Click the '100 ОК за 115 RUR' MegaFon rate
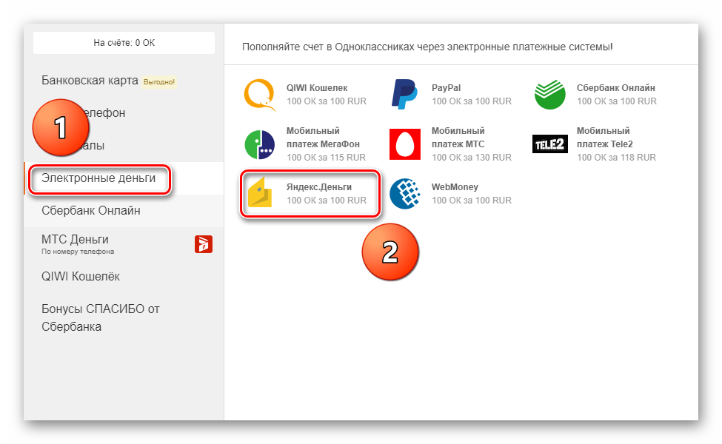Image resolution: width=722 pixels, height=444 pixels. 326,158
